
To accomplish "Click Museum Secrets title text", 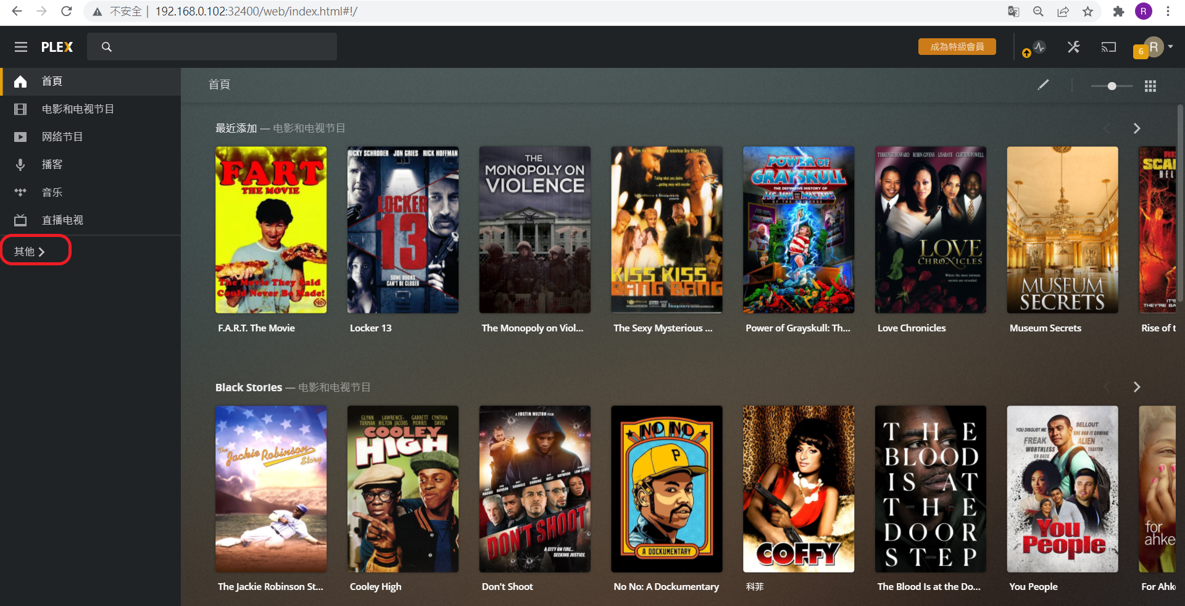I will (x=1046, y=328).
